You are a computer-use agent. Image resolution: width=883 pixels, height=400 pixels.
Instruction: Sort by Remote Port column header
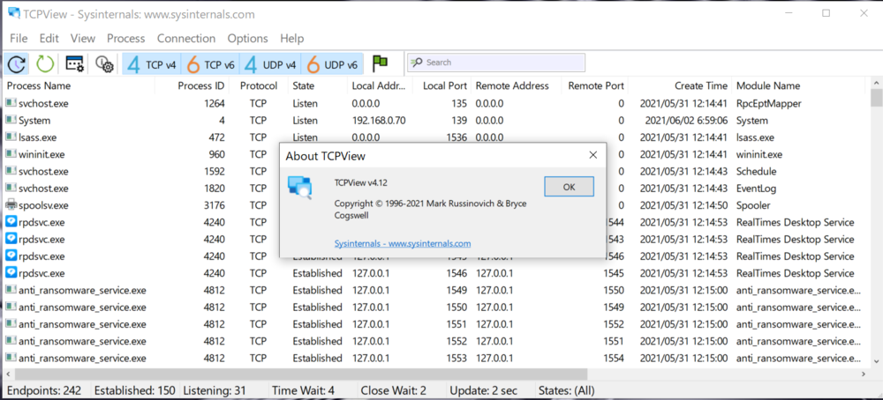point(595,86)
